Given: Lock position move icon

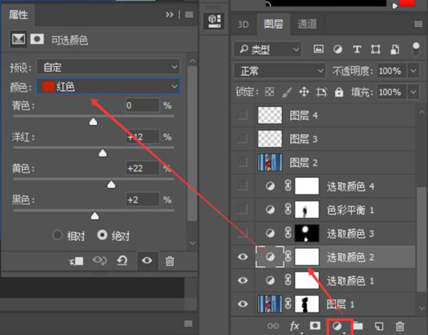Looking at the screenshot, I should point(304,92).
